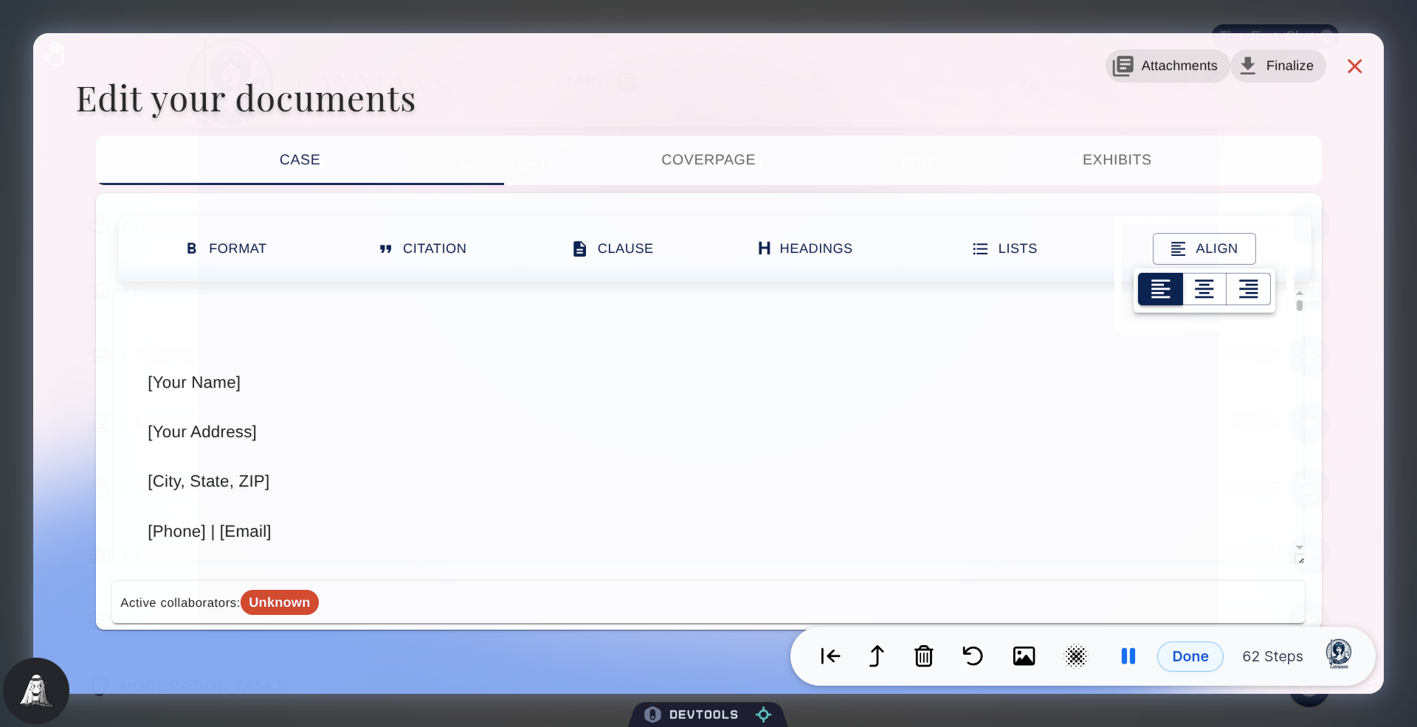
Task: Open Attachments
Action: [1167, 66]
